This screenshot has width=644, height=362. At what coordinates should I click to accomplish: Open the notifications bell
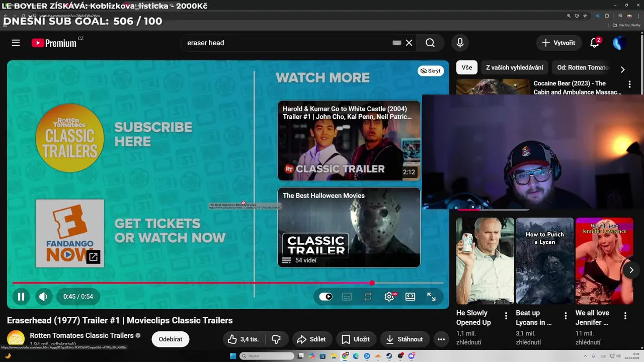coord(595,43)
